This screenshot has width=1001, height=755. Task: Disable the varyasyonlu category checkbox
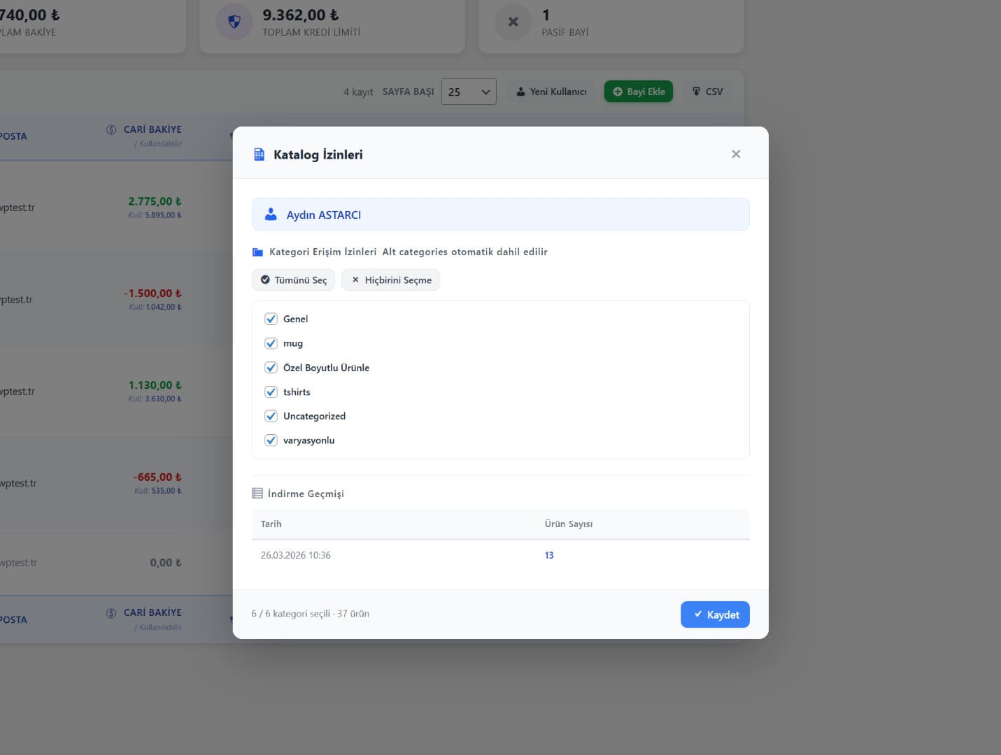pos(271,440)
